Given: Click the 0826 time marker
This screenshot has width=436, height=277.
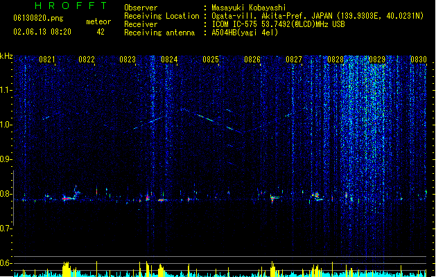Looking at the screenshot, I should pos(252,60).
